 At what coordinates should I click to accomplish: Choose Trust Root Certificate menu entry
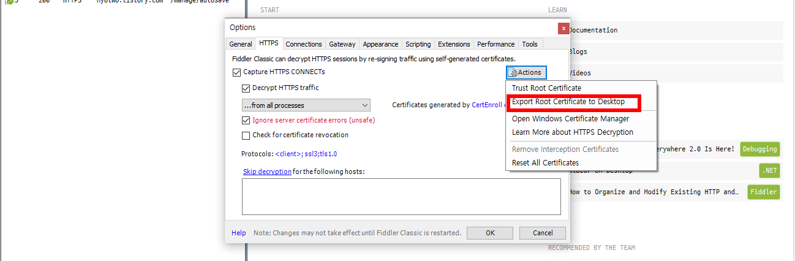coord(546,88)
